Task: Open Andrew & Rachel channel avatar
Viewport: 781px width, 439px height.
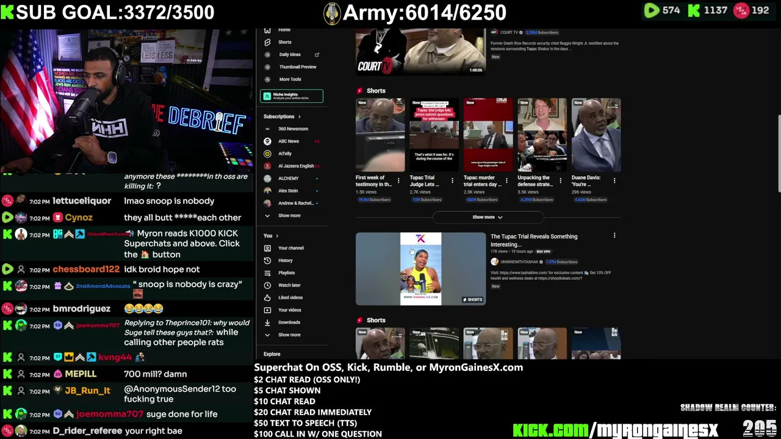Action: (267, 203)
